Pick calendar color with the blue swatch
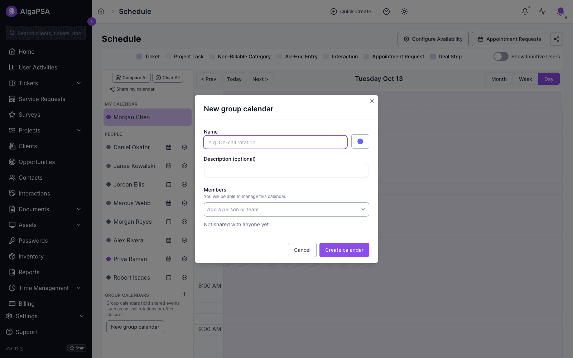Image resolution: width=573 pixels, height=358 pixels. pyautogui.click(x=360, y=141)
